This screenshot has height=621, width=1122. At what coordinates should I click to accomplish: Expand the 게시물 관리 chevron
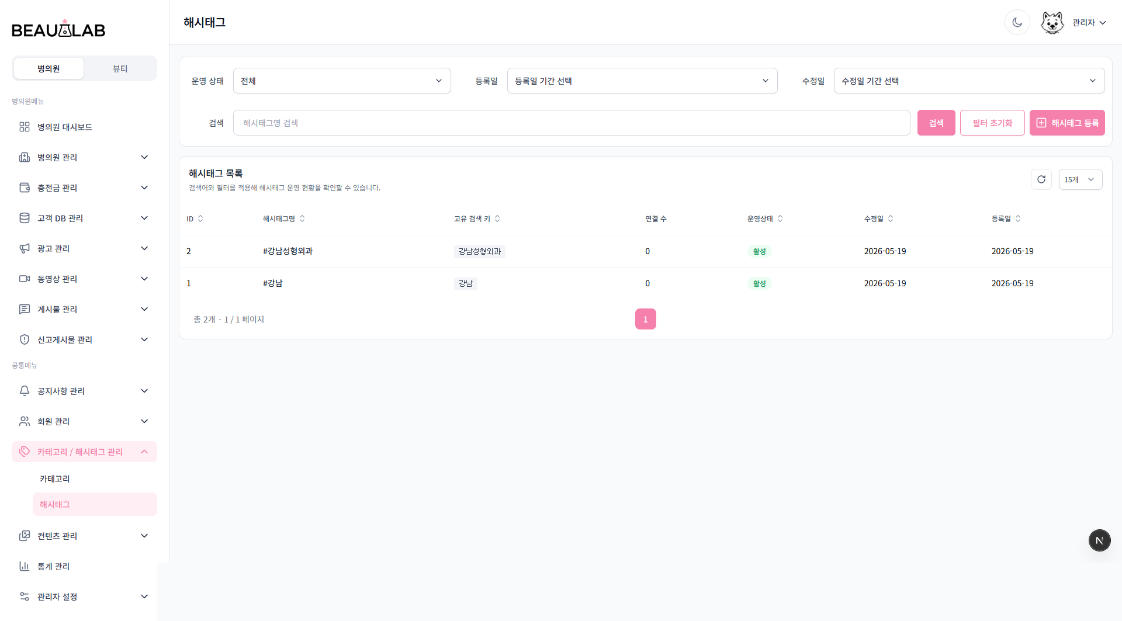point(144,309)
